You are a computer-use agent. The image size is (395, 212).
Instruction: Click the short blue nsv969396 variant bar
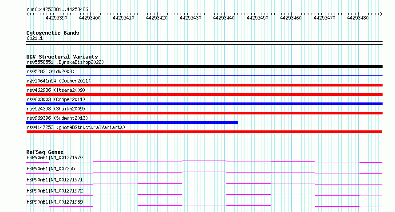(x=132, y=122)
